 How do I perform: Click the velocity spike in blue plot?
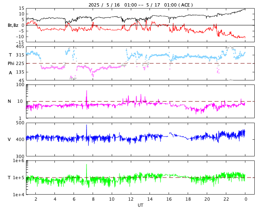[87, 131]
